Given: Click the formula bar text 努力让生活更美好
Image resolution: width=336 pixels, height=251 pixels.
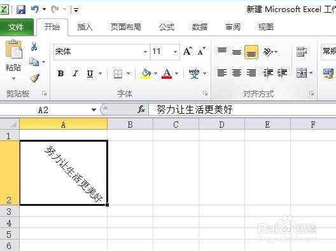Looking at the screenshot, I should 195,109.
